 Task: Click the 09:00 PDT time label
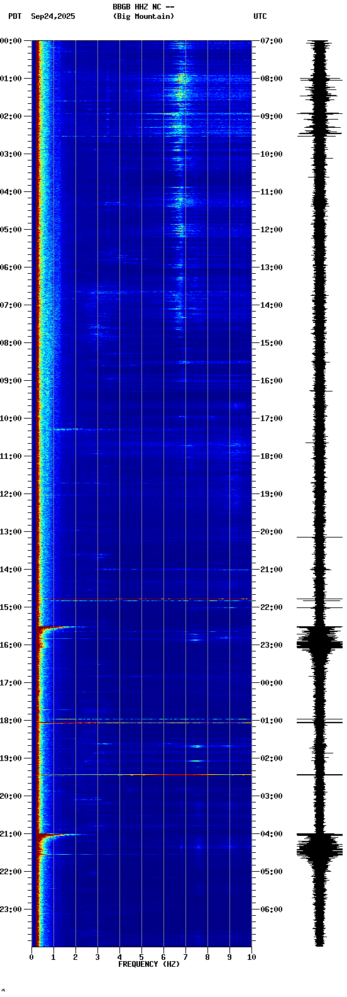(x=11, y=381)
